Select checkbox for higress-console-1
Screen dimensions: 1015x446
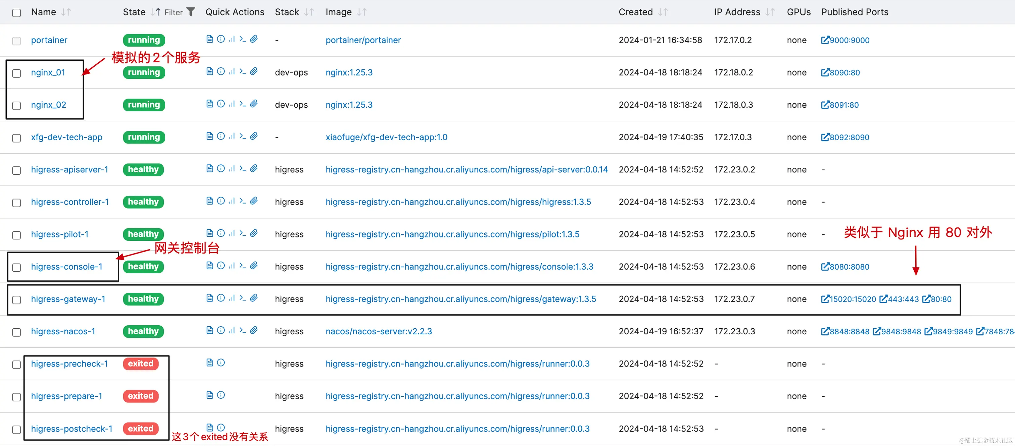tap(16, 268)
